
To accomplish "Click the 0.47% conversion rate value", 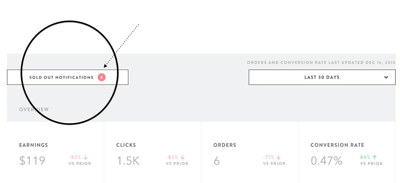I will pyautogui.click(x=327, y=161).
